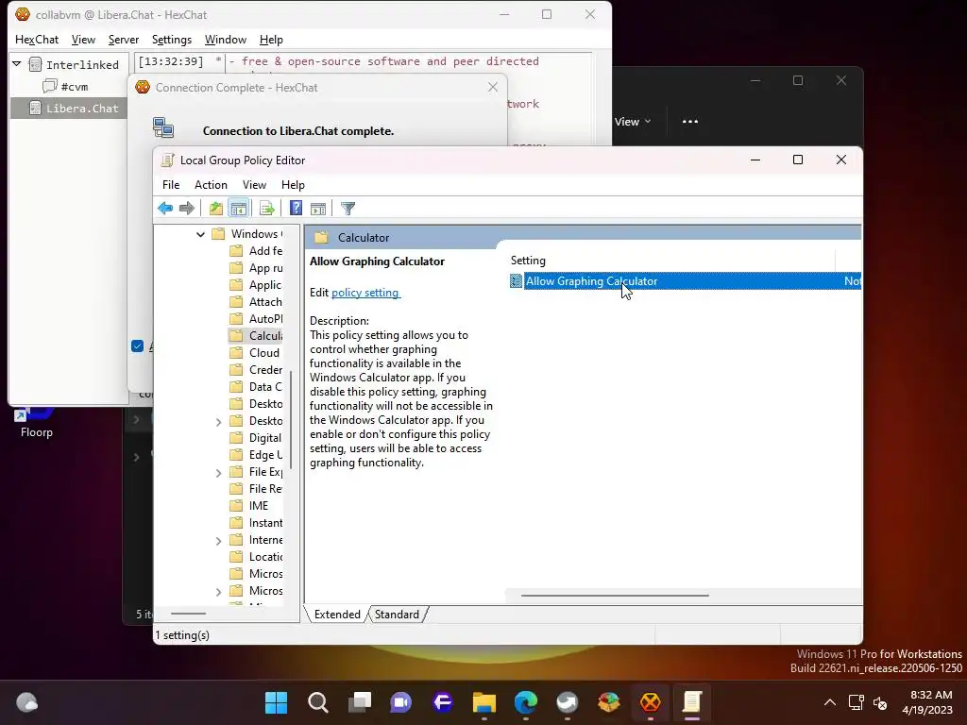Open File Explorer from the taskbar

(484, 702)
